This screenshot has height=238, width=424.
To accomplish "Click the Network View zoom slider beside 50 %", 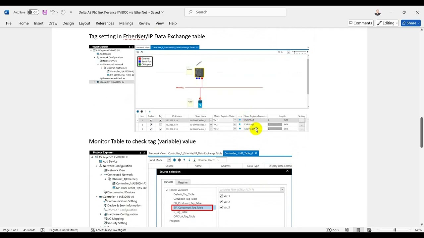I will click(x=300, y=52).
